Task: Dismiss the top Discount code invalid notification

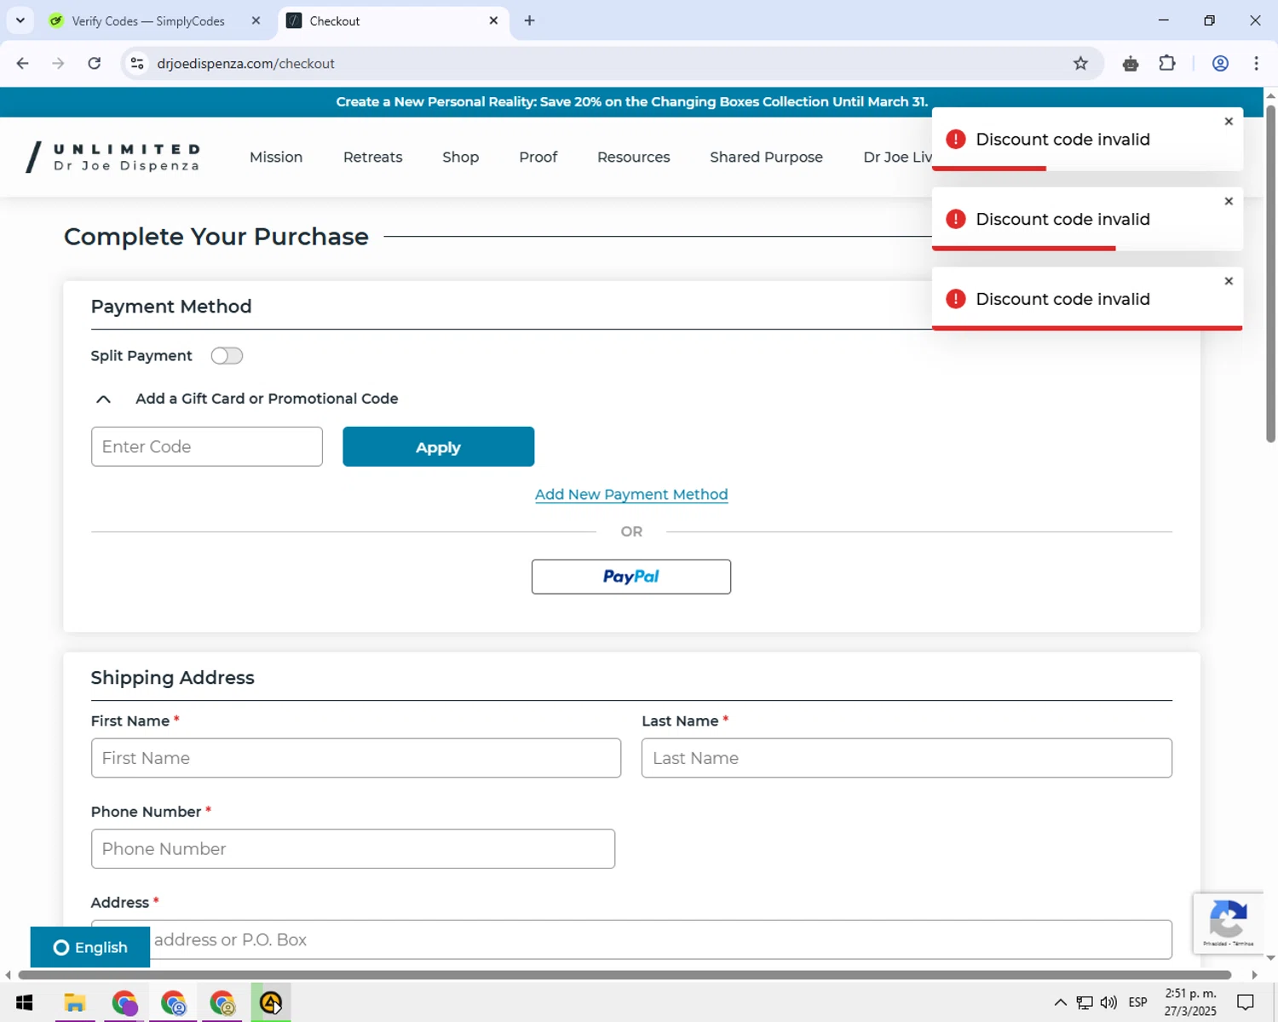Action: [1229, 122]
